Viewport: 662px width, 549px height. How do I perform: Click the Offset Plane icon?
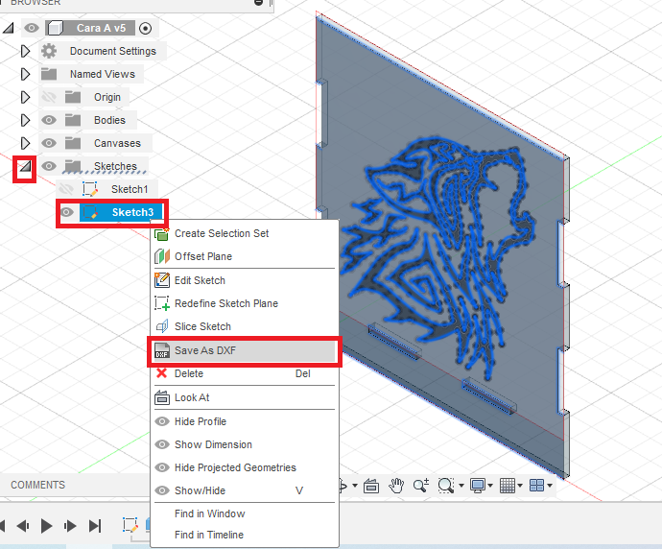tap(162, 256)
